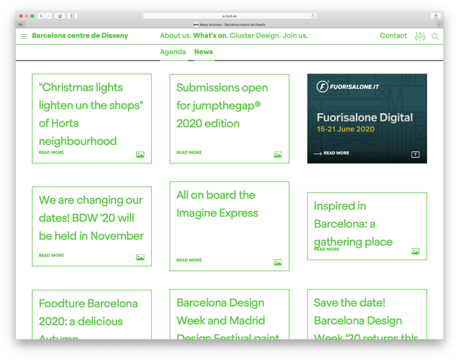Screen dimensions: 459x360
Task: Read more on Inspired in Barcelona
Action: click(x=327, y=249)
